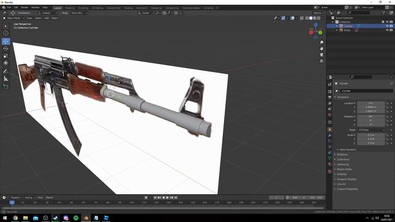
Task: Select the Scale tool
Action: [6, 56]
